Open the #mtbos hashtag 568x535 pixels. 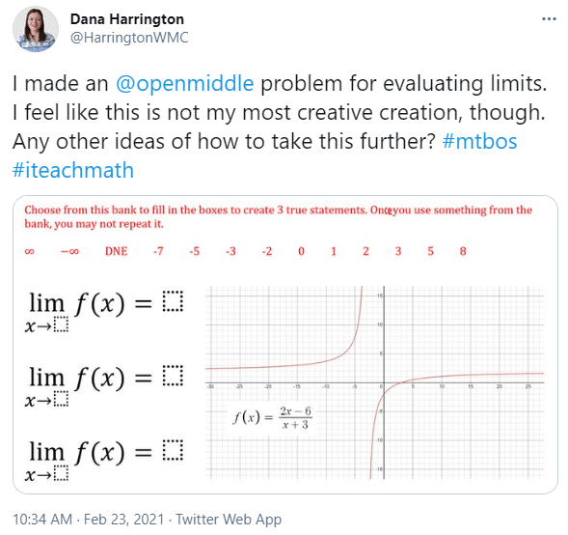pyautogui.click(x=479, y=141)
